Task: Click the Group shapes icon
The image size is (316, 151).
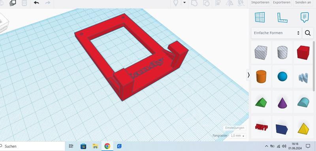Action: (x=194, y=3)
